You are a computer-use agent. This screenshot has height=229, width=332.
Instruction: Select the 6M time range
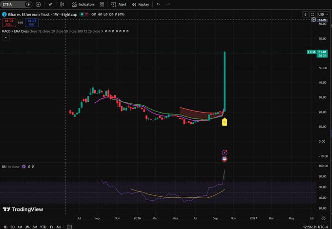pos(35,227)
